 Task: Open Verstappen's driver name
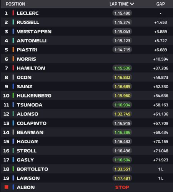[34, 31]
